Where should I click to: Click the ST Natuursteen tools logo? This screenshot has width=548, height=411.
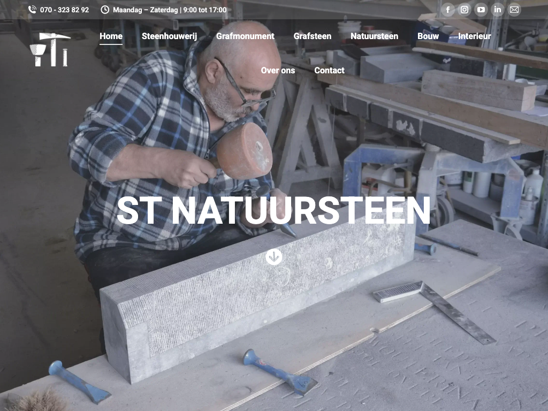50,50
